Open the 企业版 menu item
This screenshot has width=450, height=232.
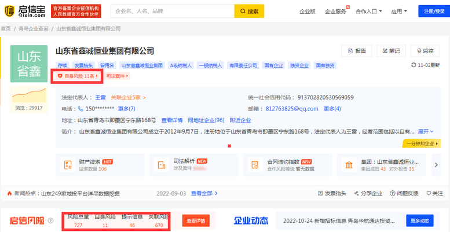pyautogui.click(x=308, y=12)
